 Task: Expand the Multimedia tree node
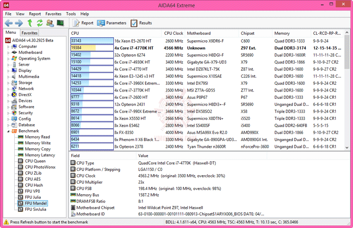pos(8,77)
